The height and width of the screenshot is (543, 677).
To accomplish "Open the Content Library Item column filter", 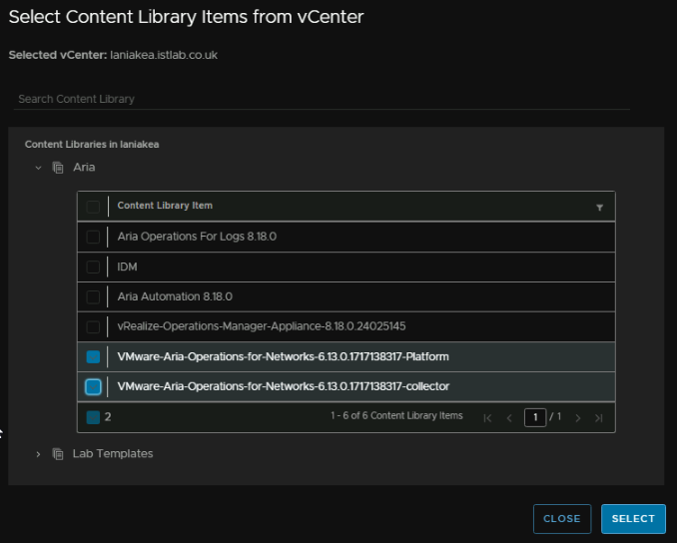I will tap(600, 208).
